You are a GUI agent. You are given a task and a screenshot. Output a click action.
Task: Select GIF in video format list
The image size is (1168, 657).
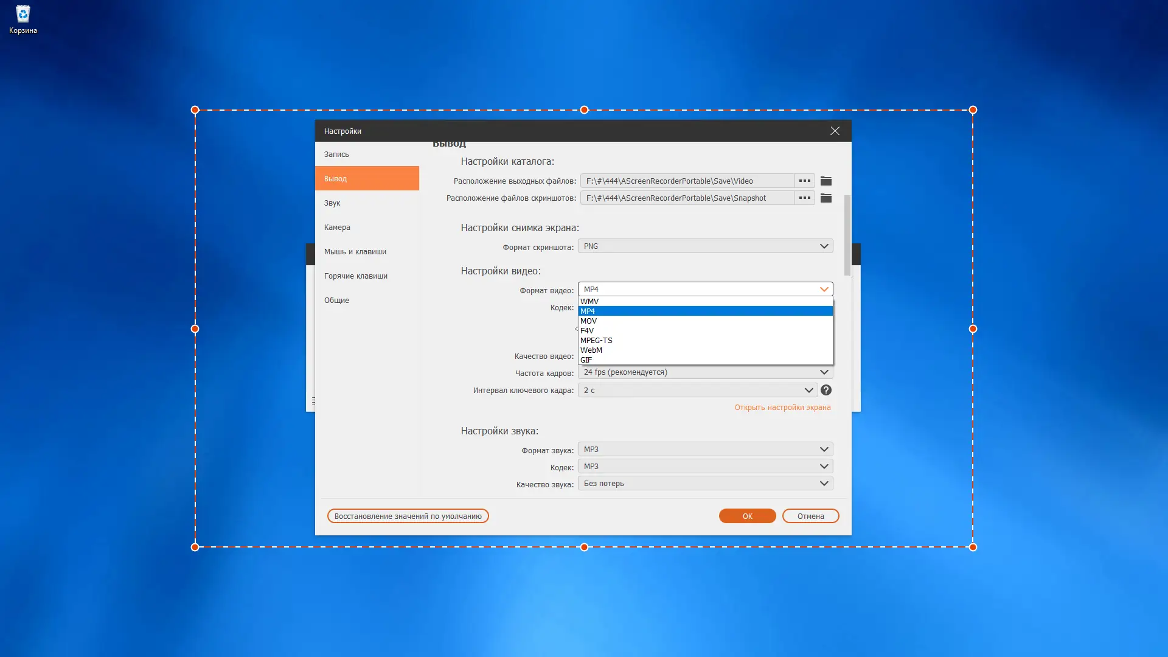pyautogui.click(x=586, y=360)
